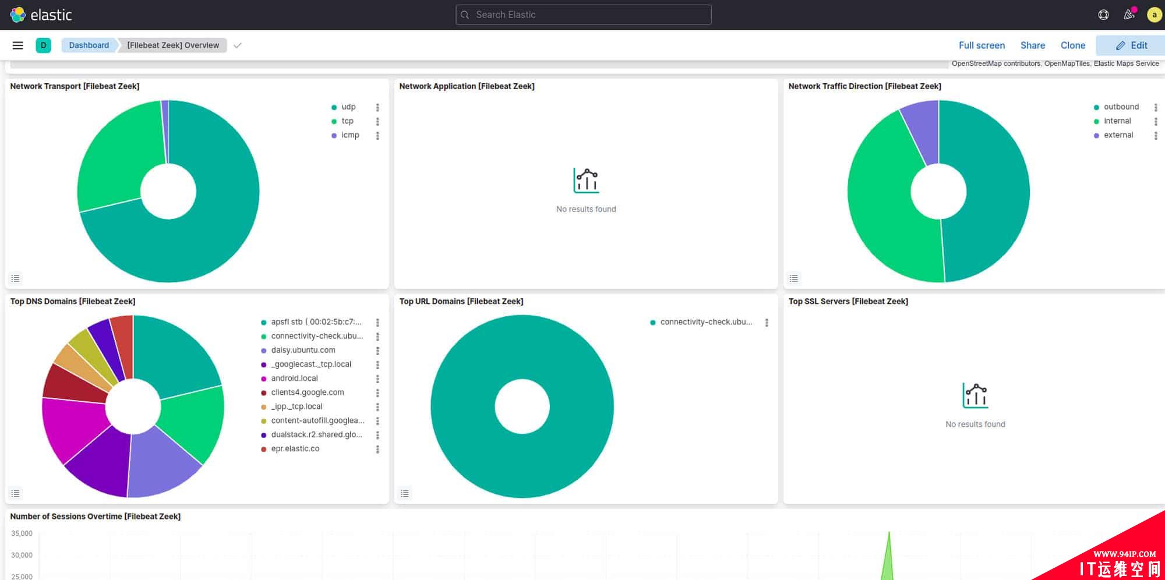Open the hamburger navigation menu
Viewport: 1165px width, 580px height.
(x=18, y=45)
